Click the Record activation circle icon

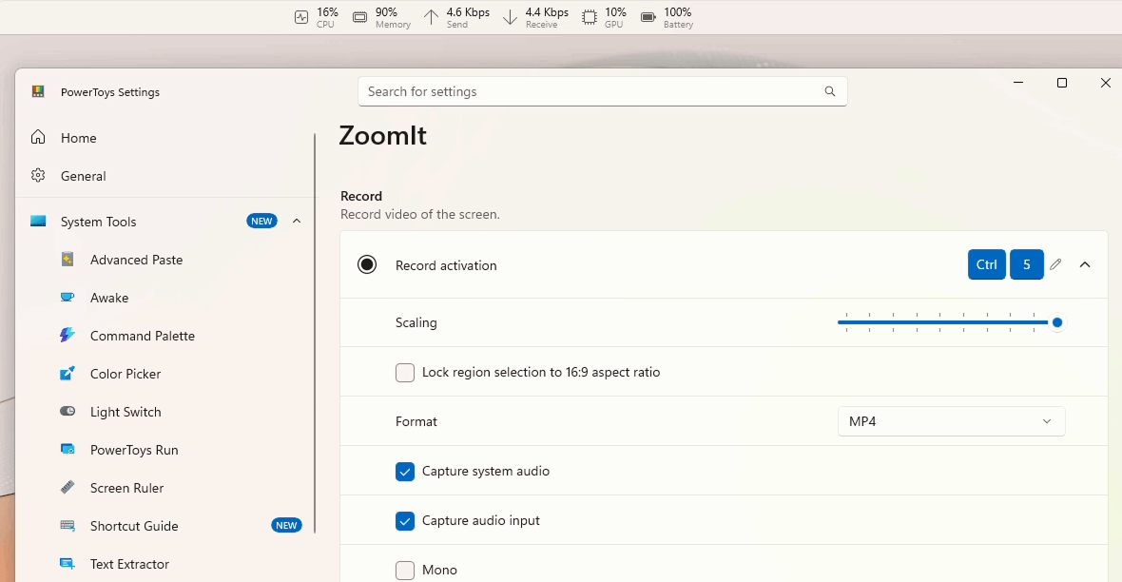(367, 265)
